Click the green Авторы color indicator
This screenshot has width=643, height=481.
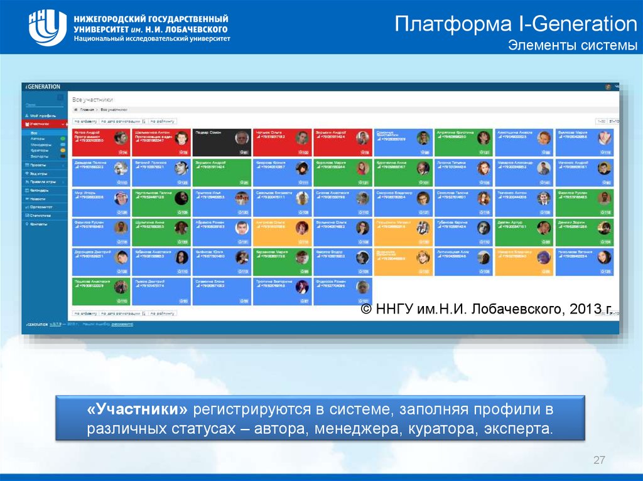click(63, 139)
